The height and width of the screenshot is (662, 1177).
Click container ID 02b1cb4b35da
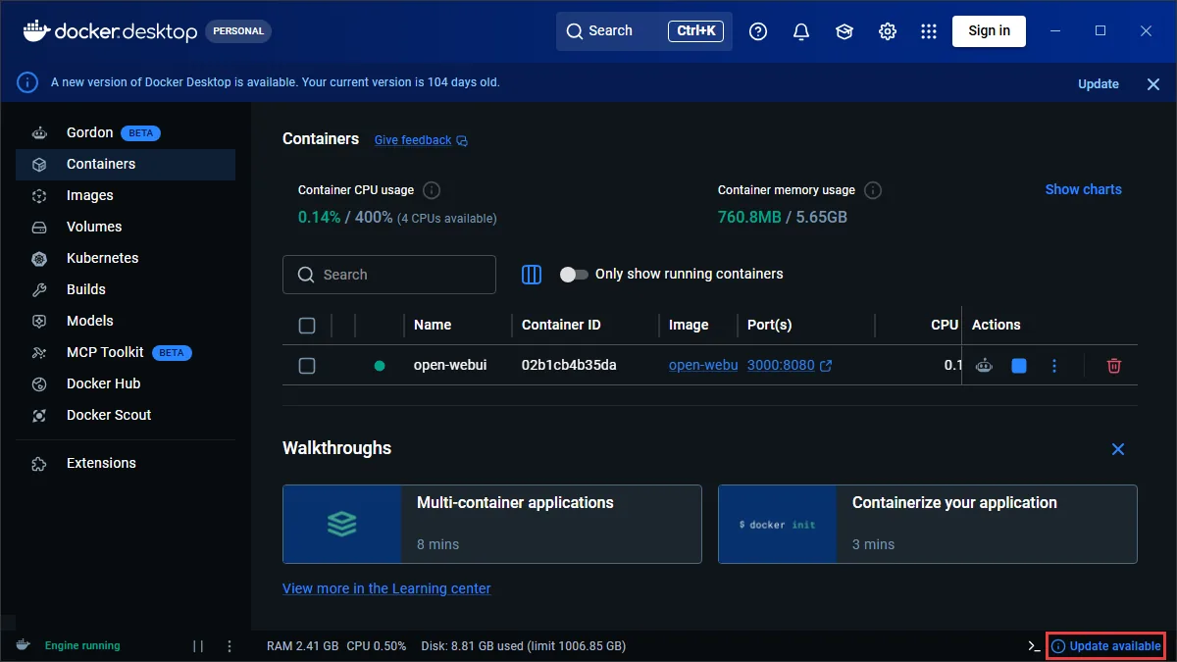569,365
